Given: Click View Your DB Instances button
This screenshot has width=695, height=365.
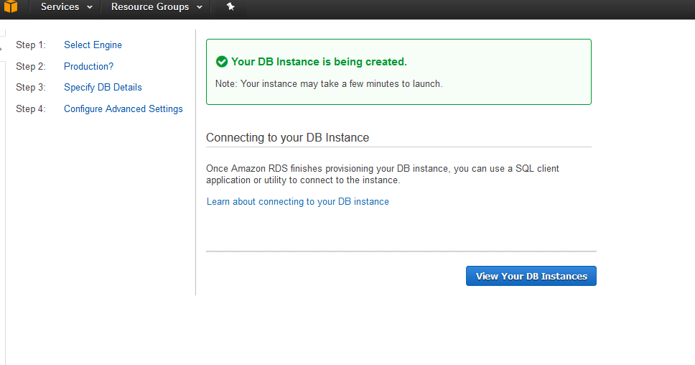Looking at the screenshot, I should [x=531, y=276].
